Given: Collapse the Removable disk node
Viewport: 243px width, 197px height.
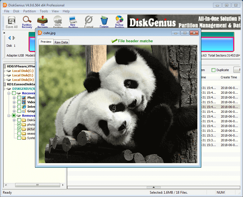Looking at the screenshot, I should tap(9, 116).
